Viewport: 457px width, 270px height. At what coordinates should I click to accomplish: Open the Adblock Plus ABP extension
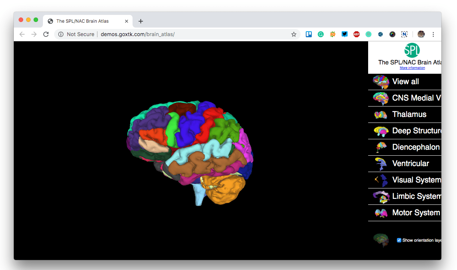[x=357, y=34]
